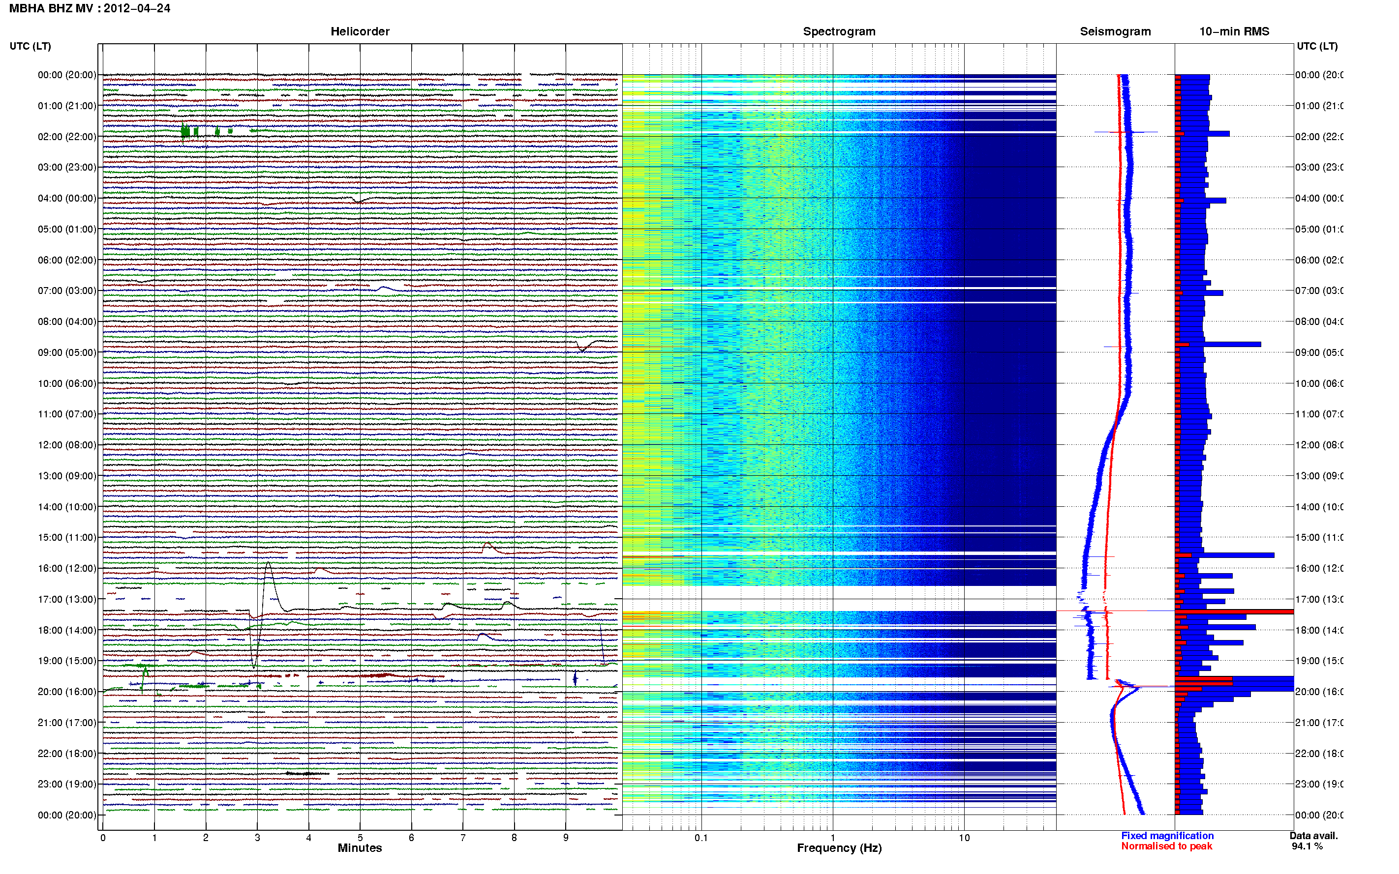Screen dimensions: 1399x874
Task: Click the '0.1' frequency tick label
Action: pos(701,838)
